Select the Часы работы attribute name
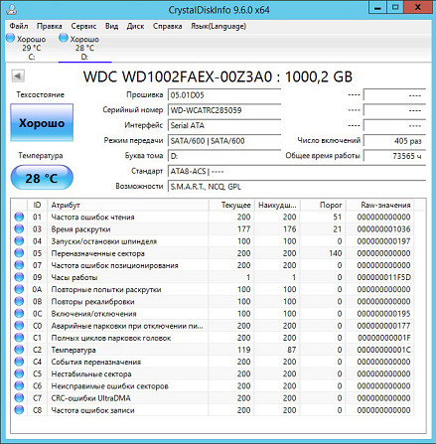Viewport: 436px width, 444px height. (x=74, y=277)
